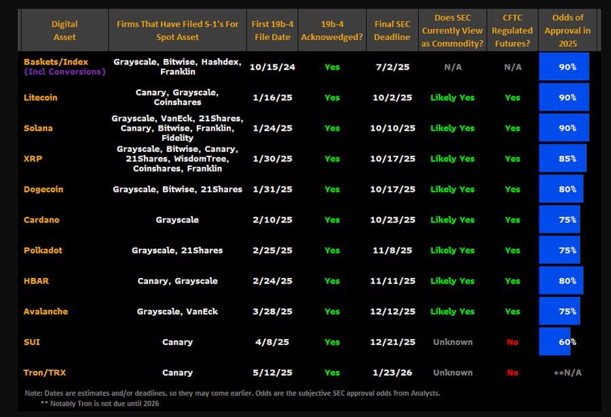Click the red 'No' futures cell for SUI

pos(513,342)
